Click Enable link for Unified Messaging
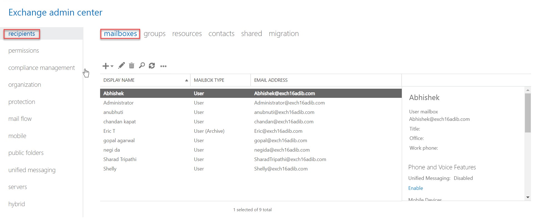 coord(415,188)
